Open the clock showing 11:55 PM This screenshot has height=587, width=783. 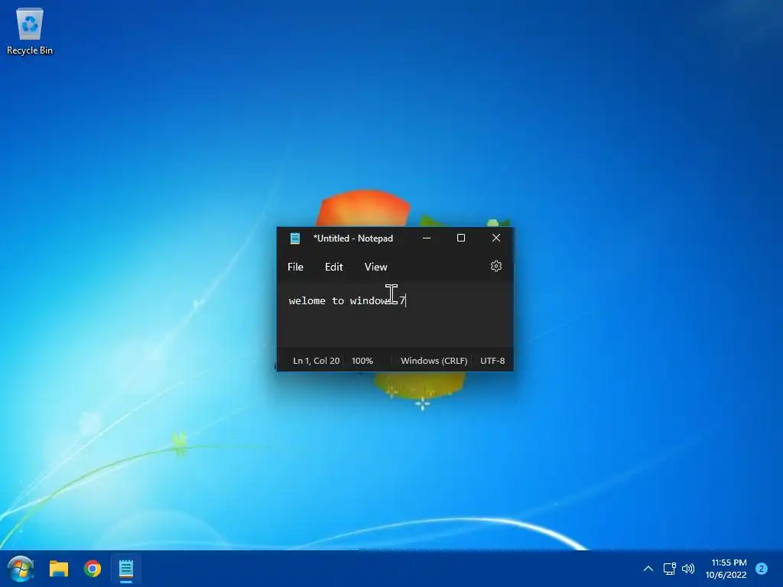coord(726,569)
